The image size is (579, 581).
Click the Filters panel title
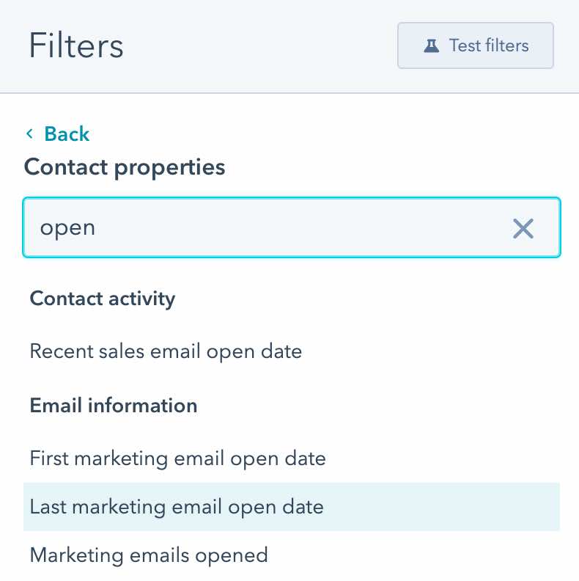click(x=76, y=45)
